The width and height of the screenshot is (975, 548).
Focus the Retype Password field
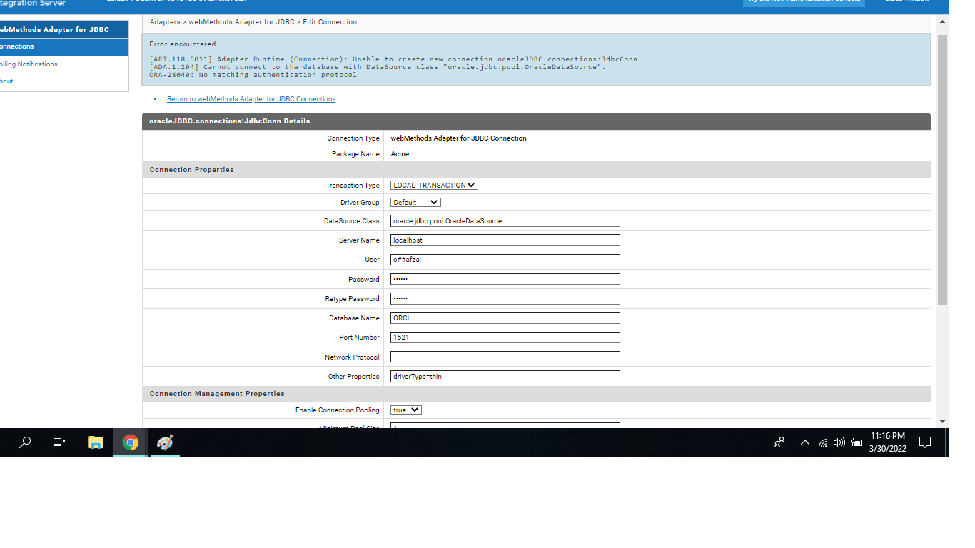pos(505,298)
